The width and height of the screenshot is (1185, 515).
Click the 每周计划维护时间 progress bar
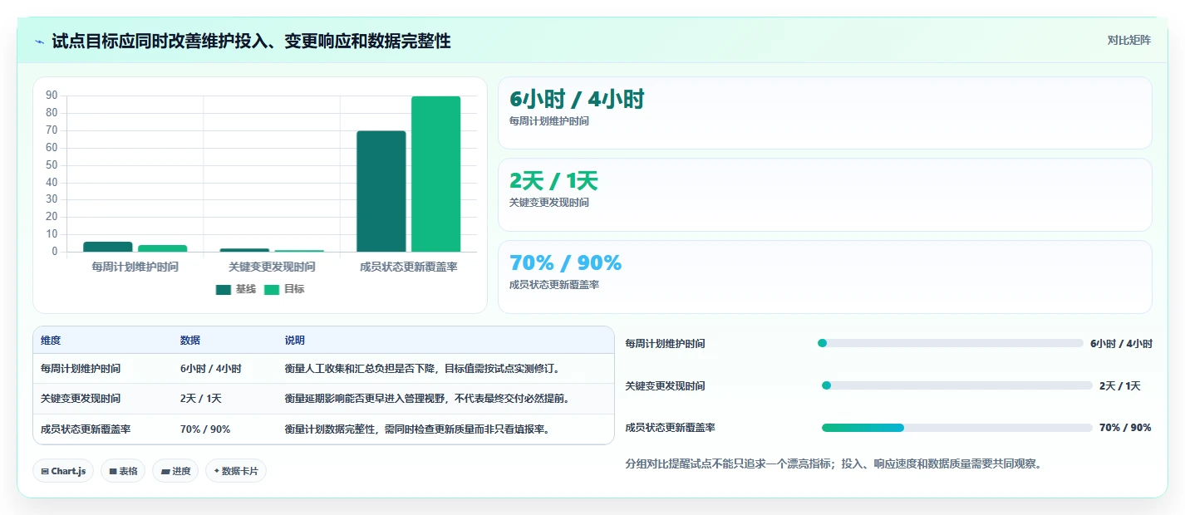[x=951, y=343]
